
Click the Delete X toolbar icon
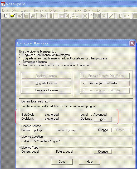point(85,16)
